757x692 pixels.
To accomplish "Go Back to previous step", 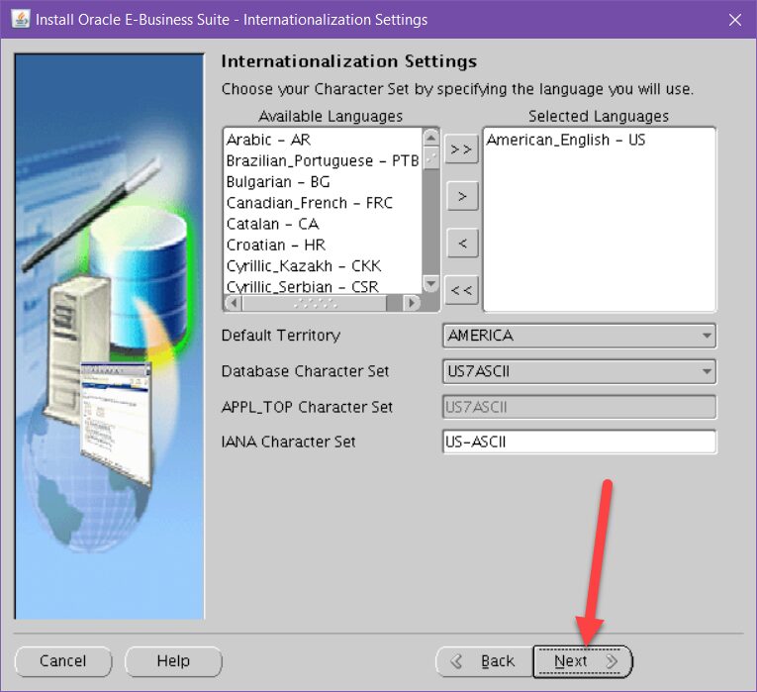I will coord(484,661).
